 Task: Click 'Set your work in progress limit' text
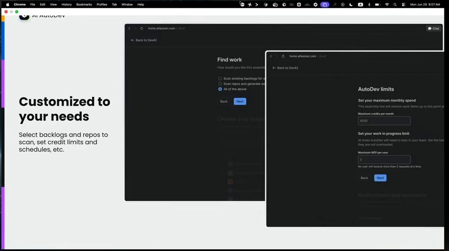click(384, 133)
